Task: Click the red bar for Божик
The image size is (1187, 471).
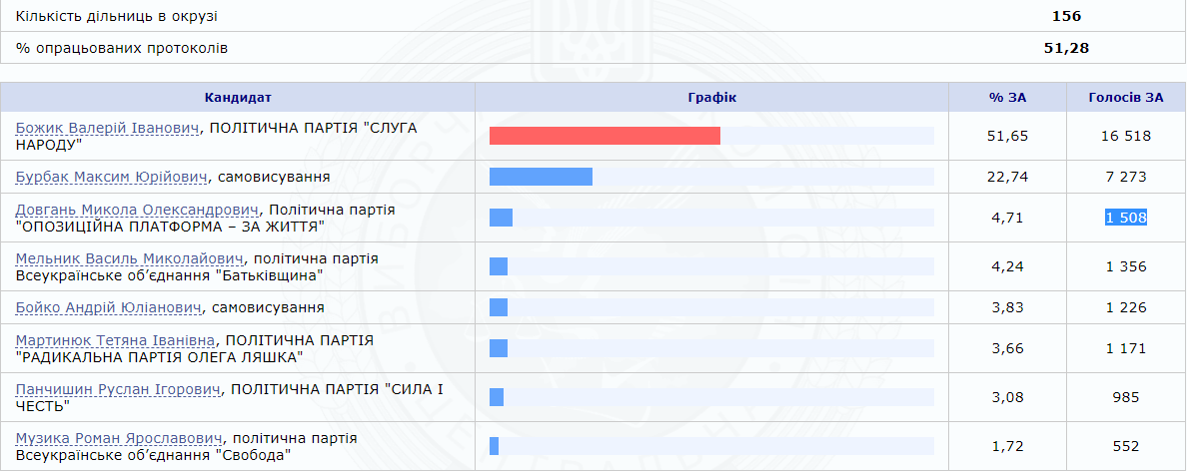Action: 604,136
